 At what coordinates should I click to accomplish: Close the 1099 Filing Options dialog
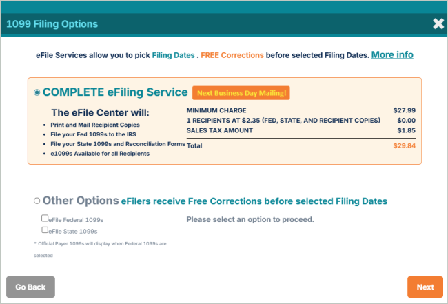click(x=438, y=23)
